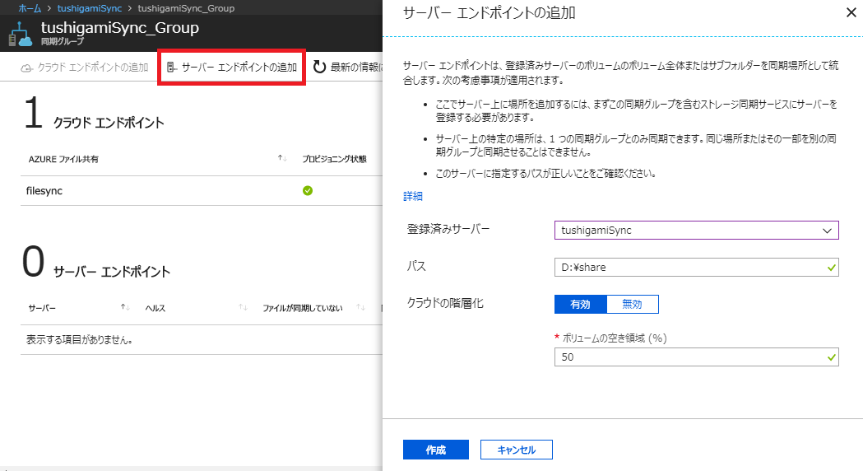Click the sync group resource icon

21,34
